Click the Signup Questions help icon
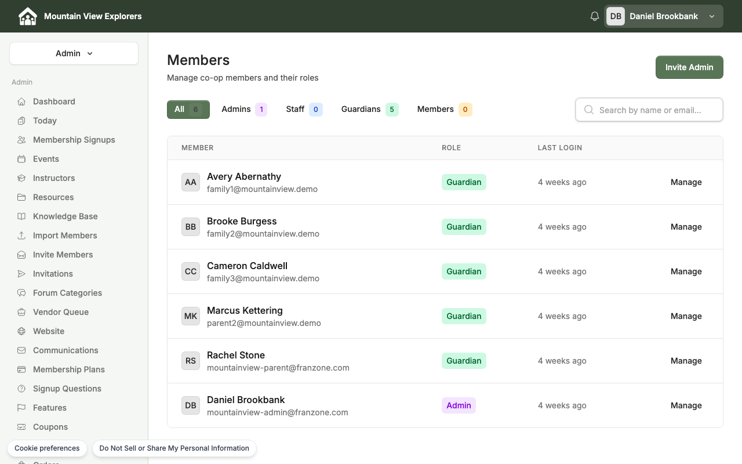The height and width of the screenshot is (464, 742). pos(21,389)
